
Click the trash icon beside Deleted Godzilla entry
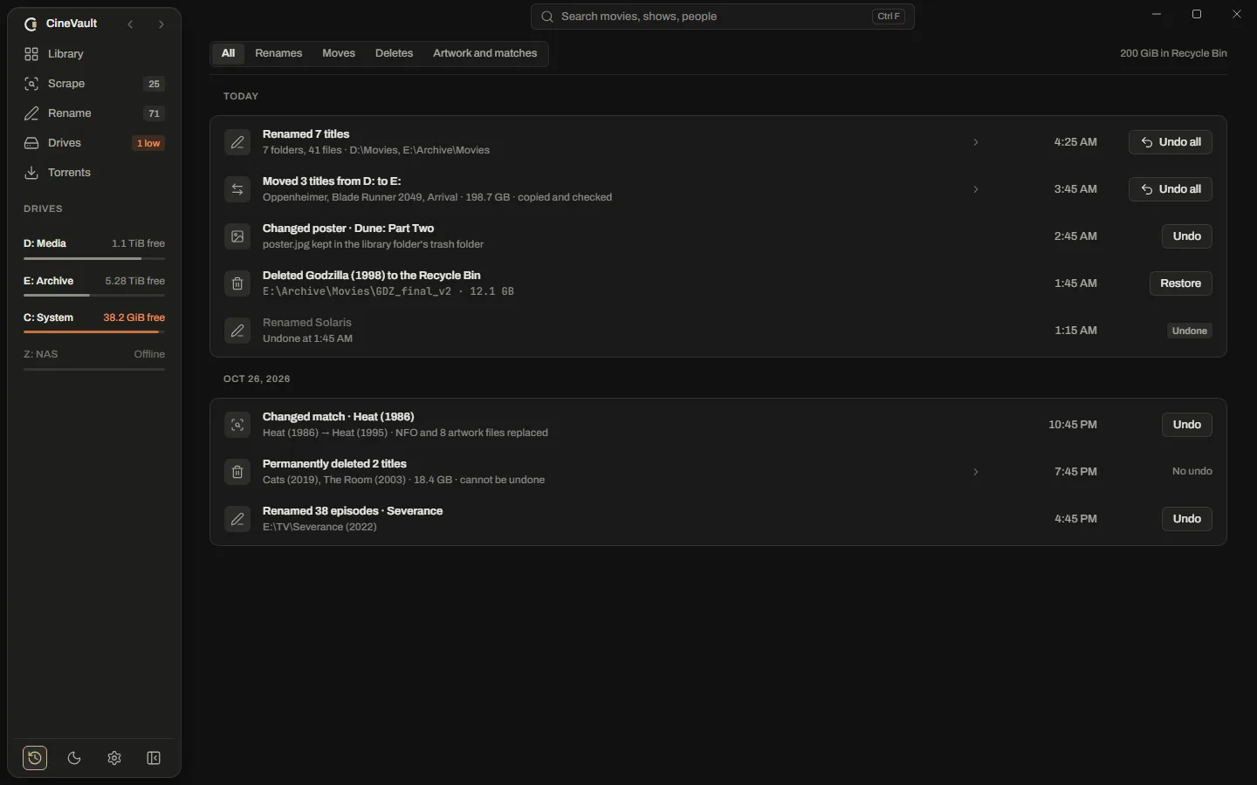pos(237,283)
